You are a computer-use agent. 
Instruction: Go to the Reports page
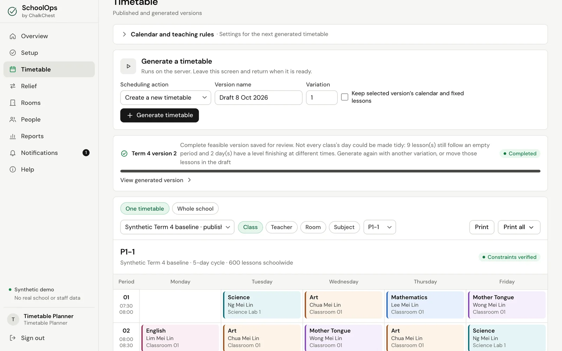coord(49,136)
